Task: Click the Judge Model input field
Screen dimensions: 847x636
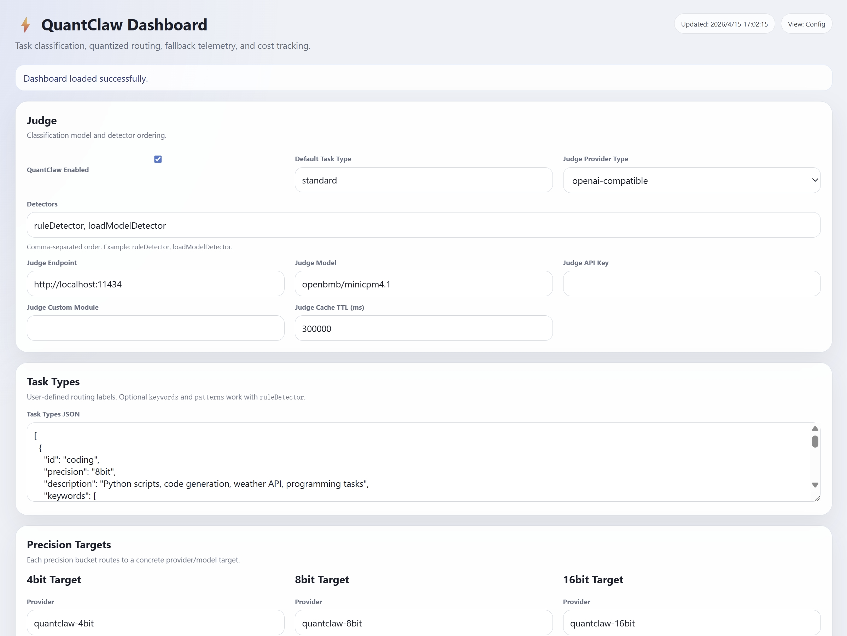Action: (423, 284)
